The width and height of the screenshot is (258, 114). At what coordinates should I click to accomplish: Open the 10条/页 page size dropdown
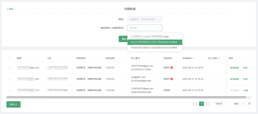[x=220, y=104]
